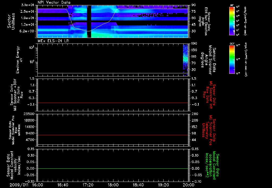Click the 206 telemetry tick label
The image size is (272, 188).
click(194, 120)
